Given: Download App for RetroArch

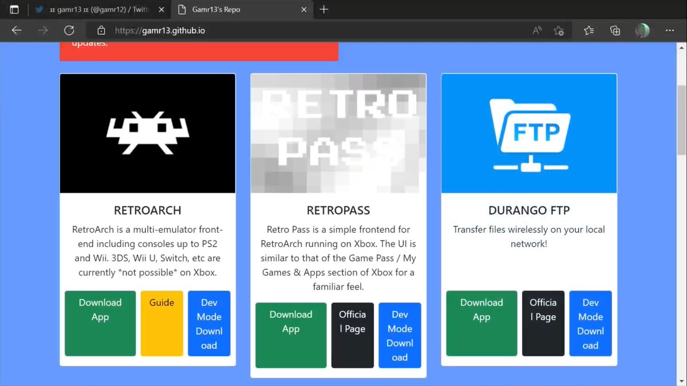Looking at the screenshot, I should pos(100,324).
